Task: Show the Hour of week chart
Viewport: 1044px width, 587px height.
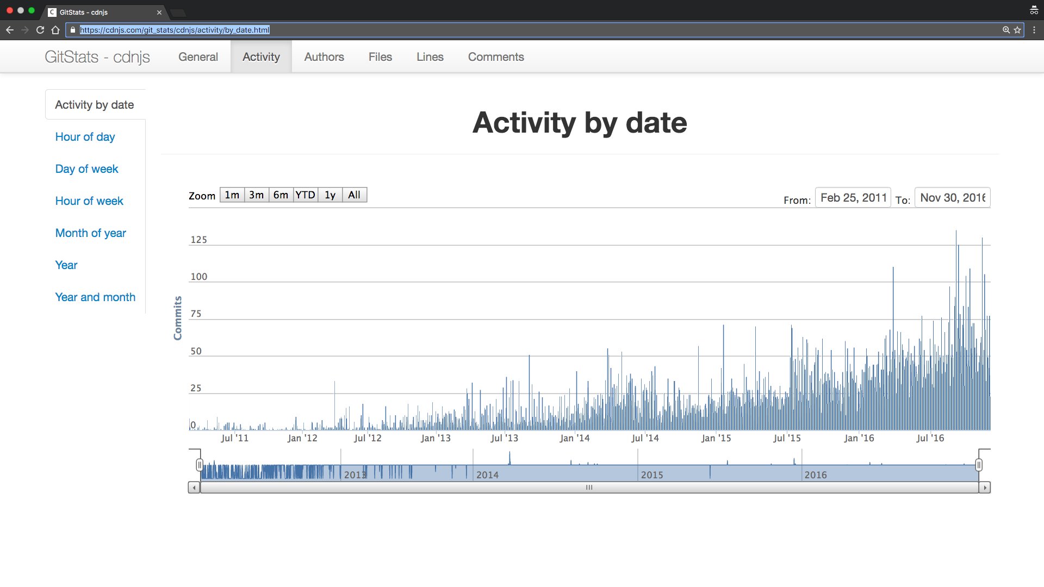Action: pos(89,201)
